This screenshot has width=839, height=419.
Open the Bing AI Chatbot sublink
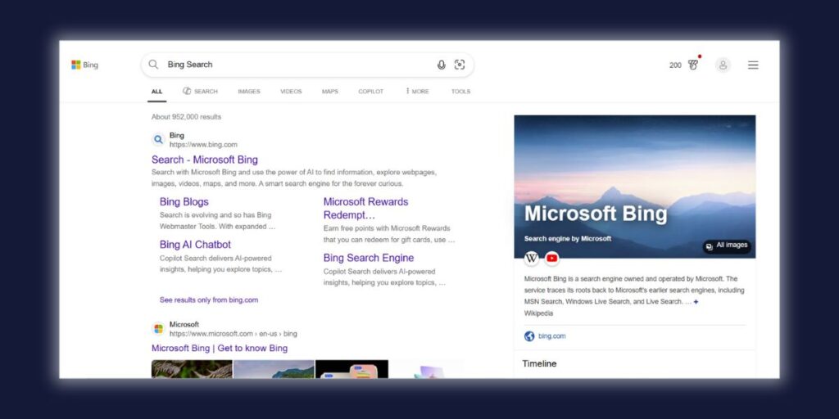coord(195,244)
